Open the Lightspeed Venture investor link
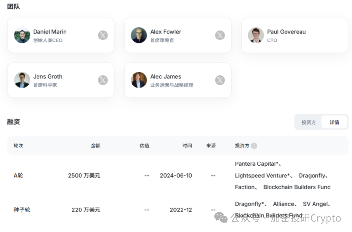The height and width of the screenshot is (232, 352). click(262, 176)
